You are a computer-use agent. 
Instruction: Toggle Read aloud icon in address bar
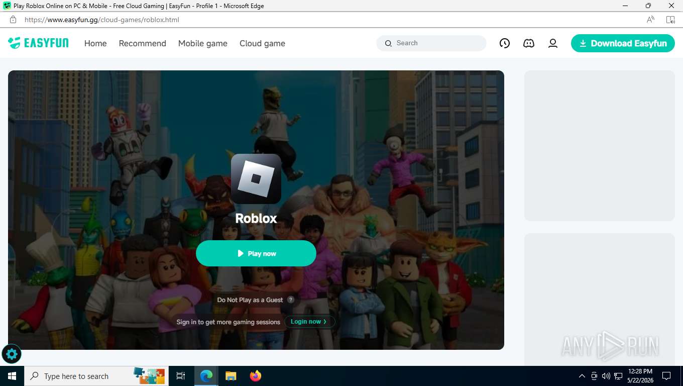pyautogui.click(x=650, y=20)
